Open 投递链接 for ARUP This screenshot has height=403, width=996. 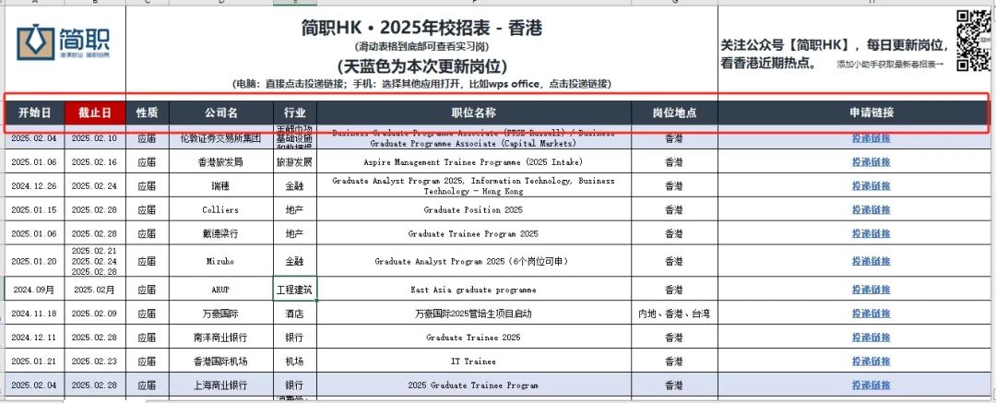pos(871,290)
